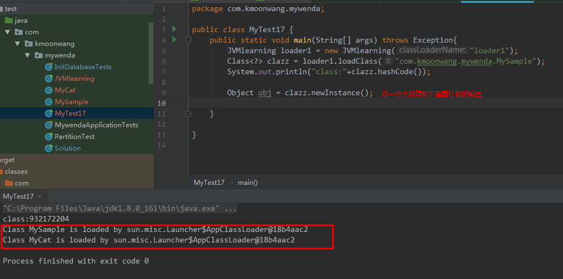Click the kmoonwang package folder icon

pos(29,44)
